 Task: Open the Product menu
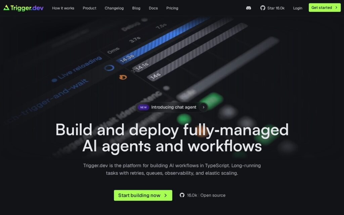[89, 8]
